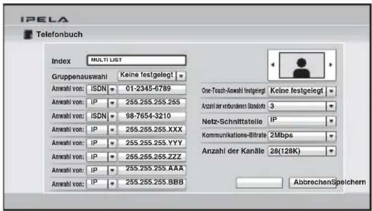Screen dimensions: 372x211
Task: Click the number field 01-2345-6789
Action: click(x=152, y=89)
